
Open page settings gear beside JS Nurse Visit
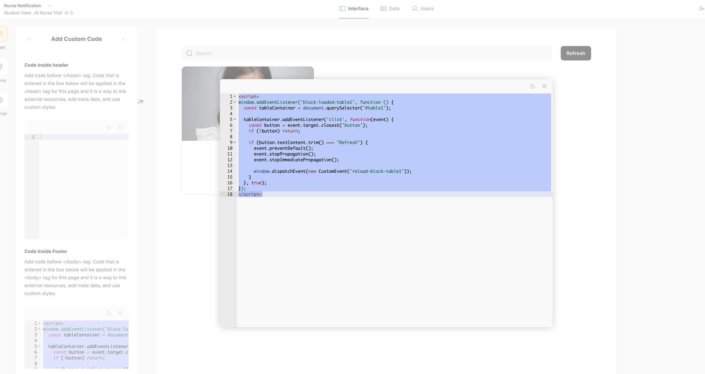pos(66,13)
